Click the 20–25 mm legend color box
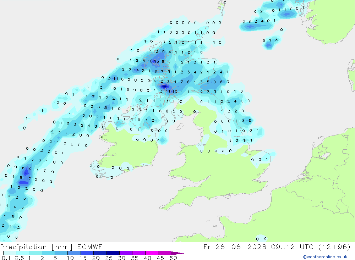Image resolution: width=355 pixels, height=260 pixels. click(x=100, y=253)
